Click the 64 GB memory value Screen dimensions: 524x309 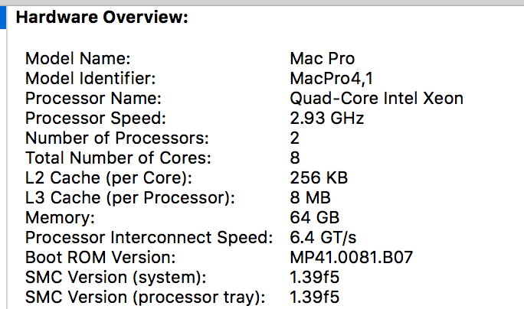pyautogui.click(x=314, y=217)
